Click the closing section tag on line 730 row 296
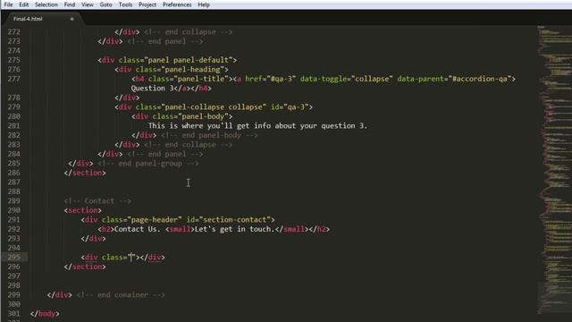Image resolution: width=572 pixels, height=322 pixels. click(85, 267)
